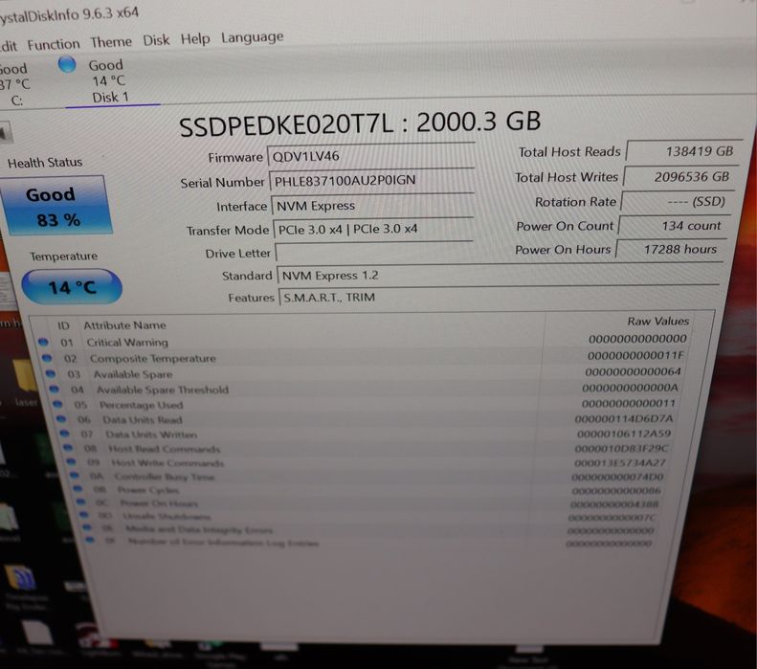Select the Composite Temperature attribute row
This screenshot has width=757, height=669.
pos(364,357)
